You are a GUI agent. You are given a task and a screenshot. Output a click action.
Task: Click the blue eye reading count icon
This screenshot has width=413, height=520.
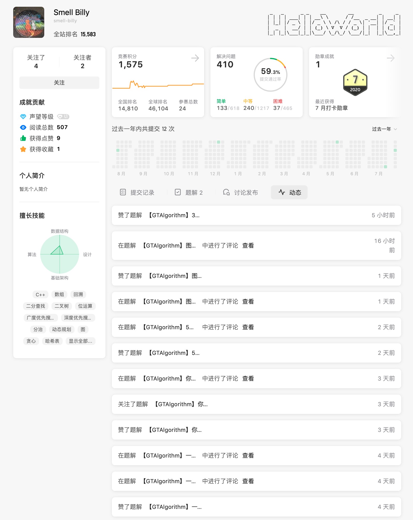pyautogui.click(x=23, y=127)
